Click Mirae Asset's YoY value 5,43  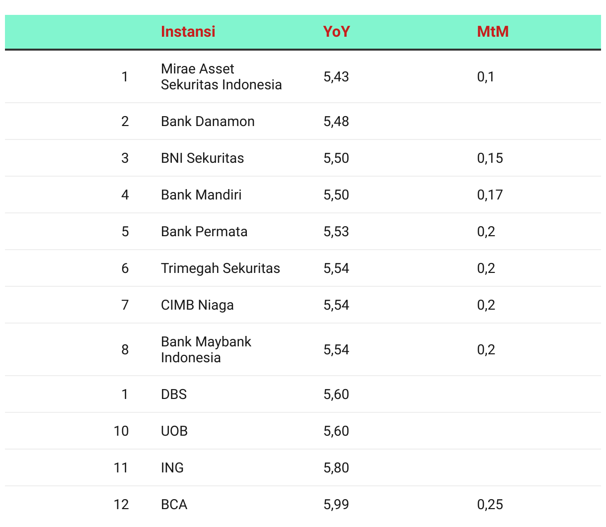click(x=336, y=77)
